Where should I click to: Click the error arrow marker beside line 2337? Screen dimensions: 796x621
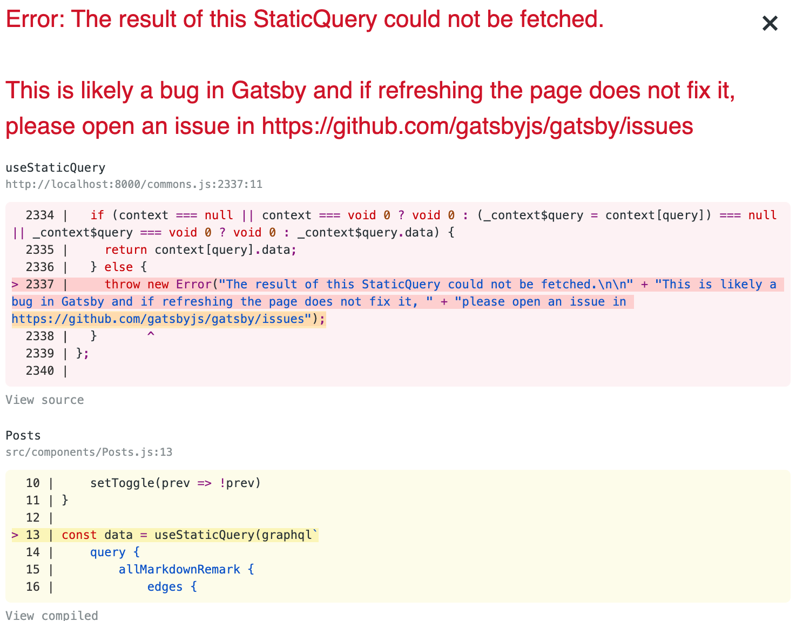point(14,284)
